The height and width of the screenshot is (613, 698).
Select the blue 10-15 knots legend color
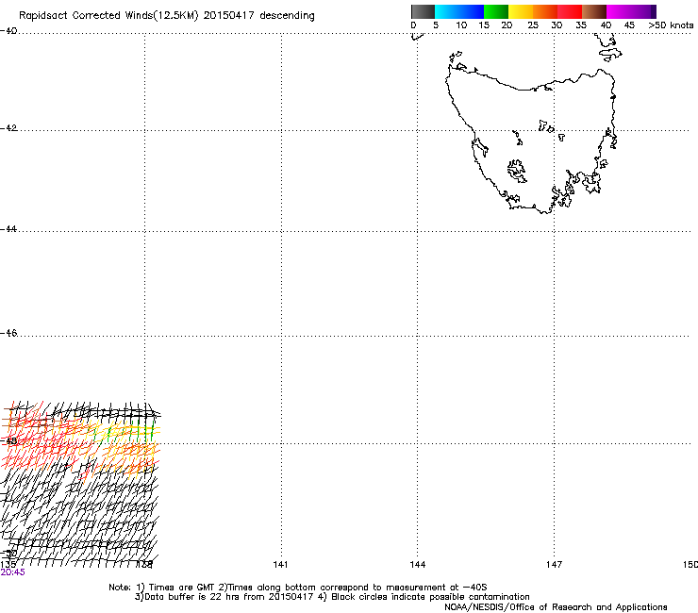coord(472,11)
